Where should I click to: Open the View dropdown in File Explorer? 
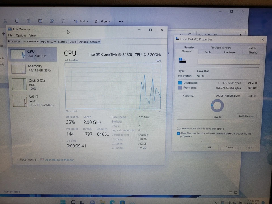[x=103, y=21]
